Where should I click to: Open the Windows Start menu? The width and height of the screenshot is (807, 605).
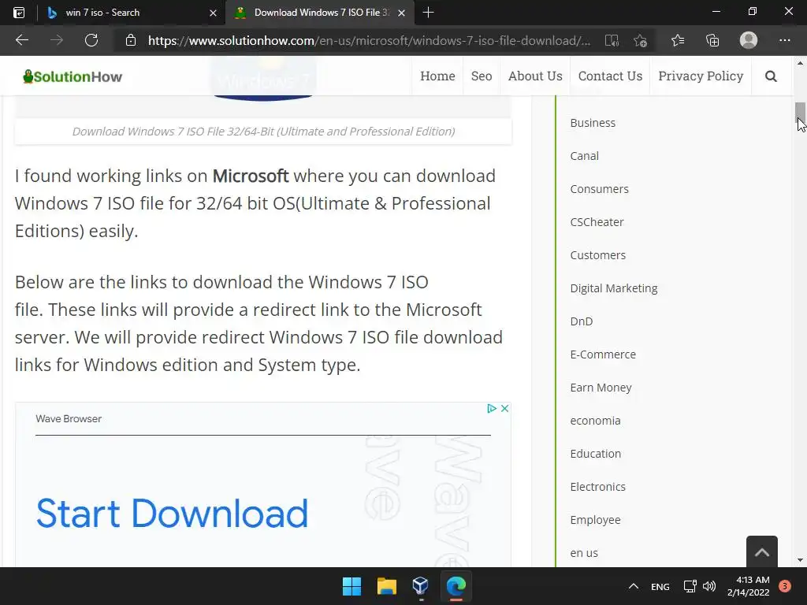tap(352, 586)
